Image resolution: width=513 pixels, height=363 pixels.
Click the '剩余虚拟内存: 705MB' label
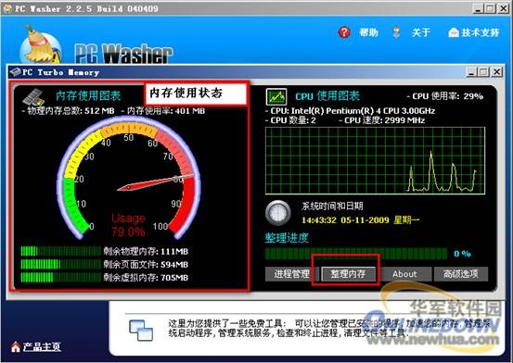(146, 278)
